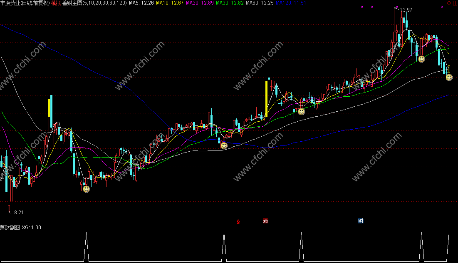The width and height of the screenshot is (458, 263).
Task: Click the magenta x marker nearest the diamond icon
Action: [x=442, y=7]
